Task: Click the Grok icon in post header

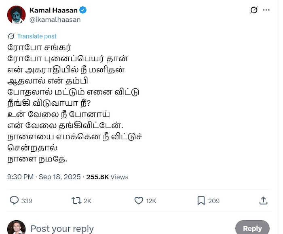Action: pos(253,10)
